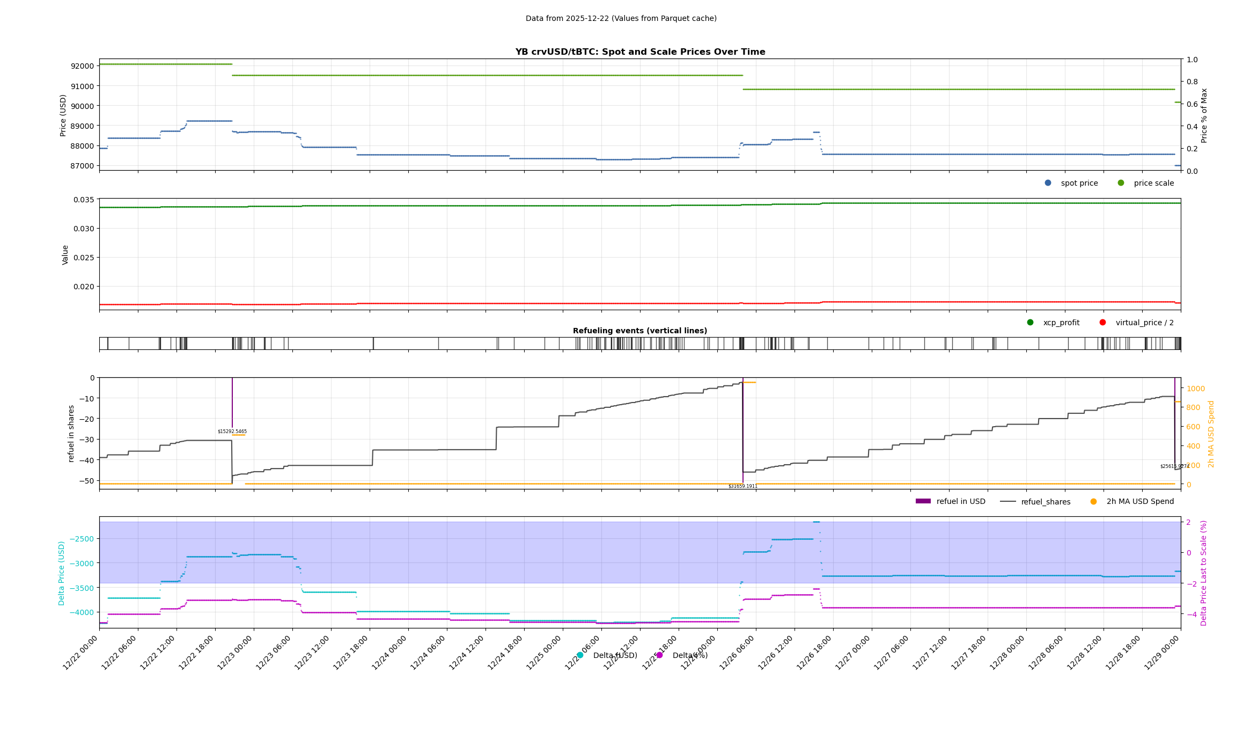Click the $15292.5465 refuel annotation label
This screenshot has width=1243, height=739.
point(232,431)
